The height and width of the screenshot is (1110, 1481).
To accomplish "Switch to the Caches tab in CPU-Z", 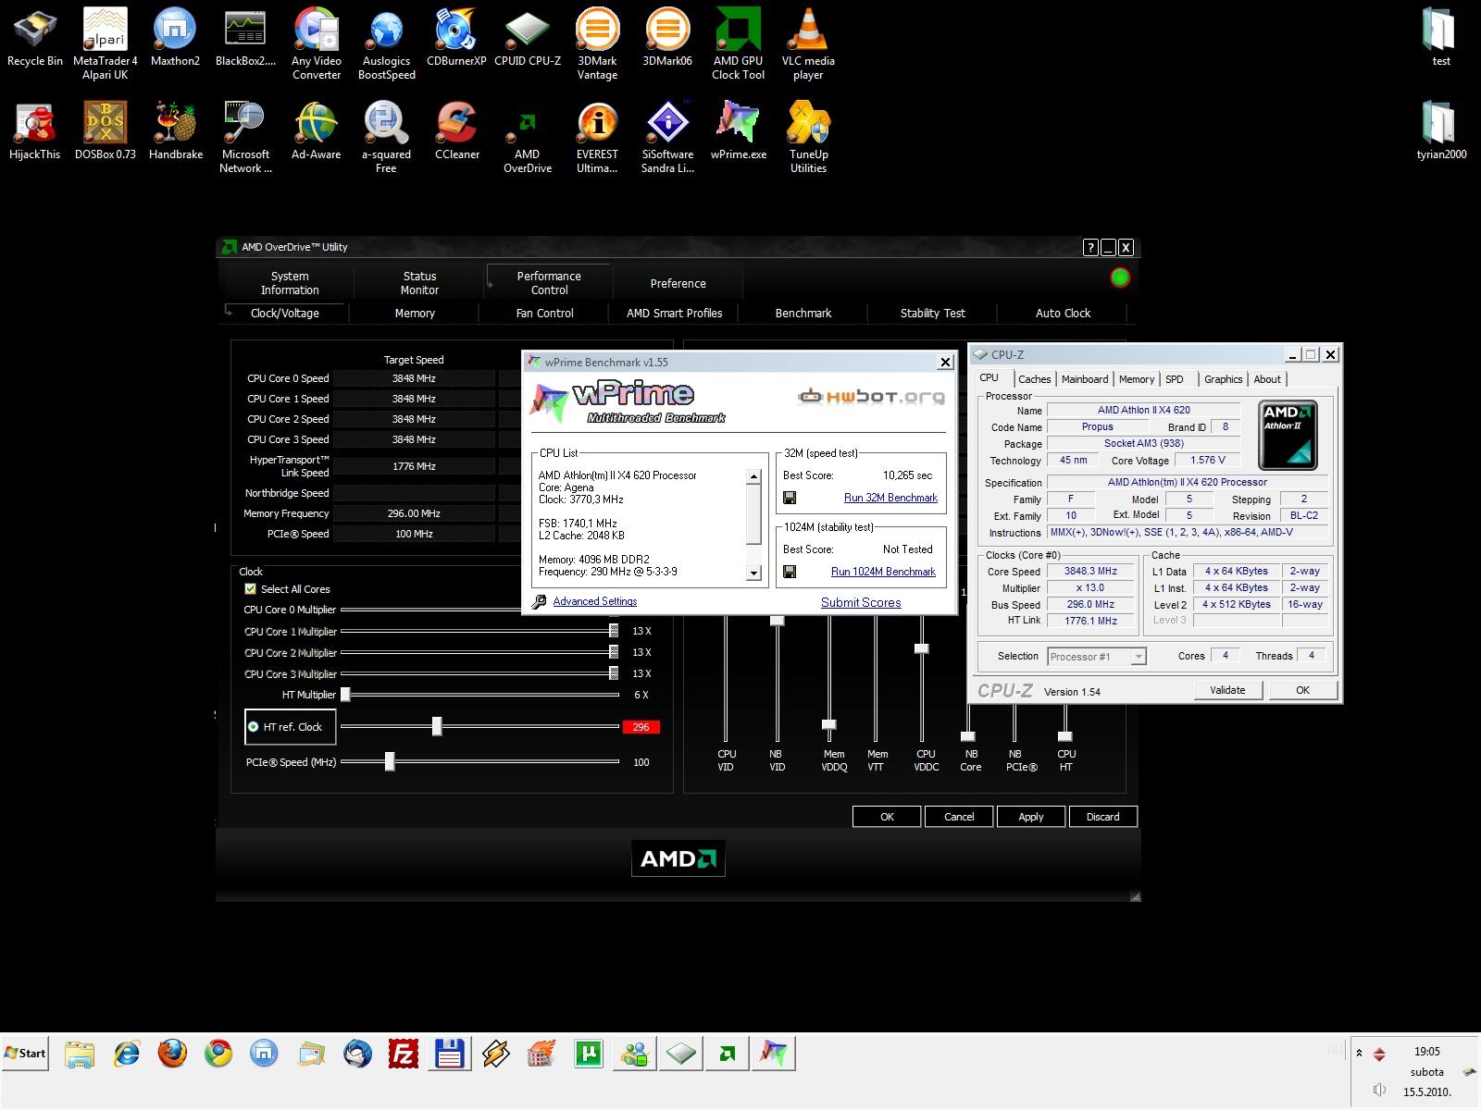I will (x=1034, y=379).
